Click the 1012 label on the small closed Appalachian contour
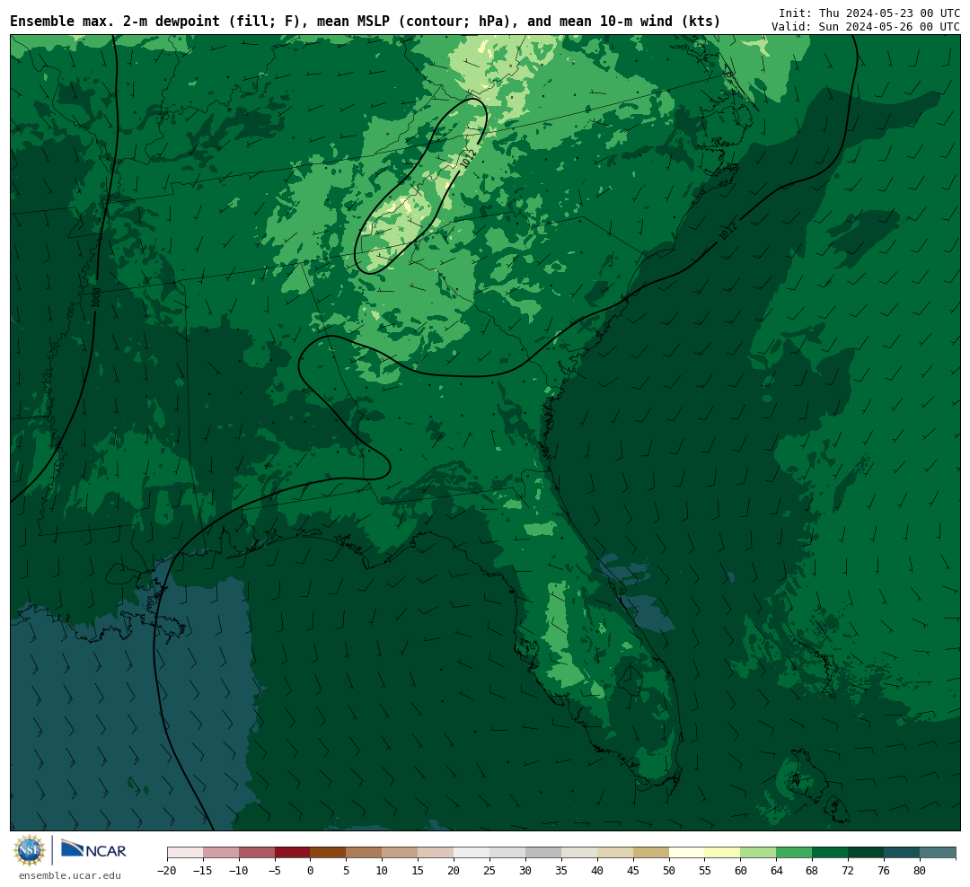Screen dimensions: 970x887 [x=469, y=158]
